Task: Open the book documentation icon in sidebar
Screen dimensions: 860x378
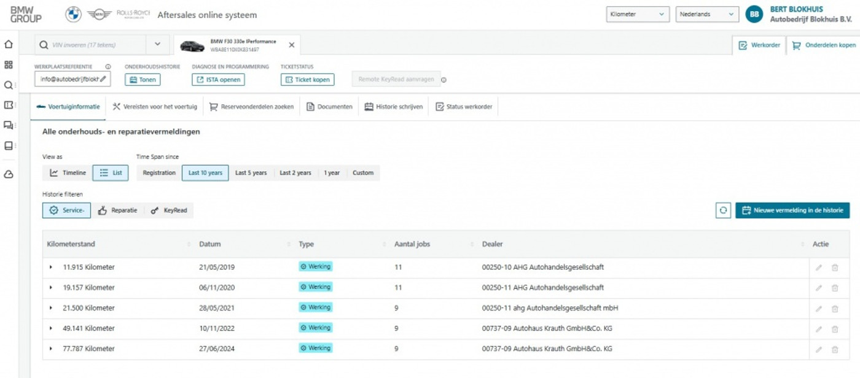Action: pos(9,145)
